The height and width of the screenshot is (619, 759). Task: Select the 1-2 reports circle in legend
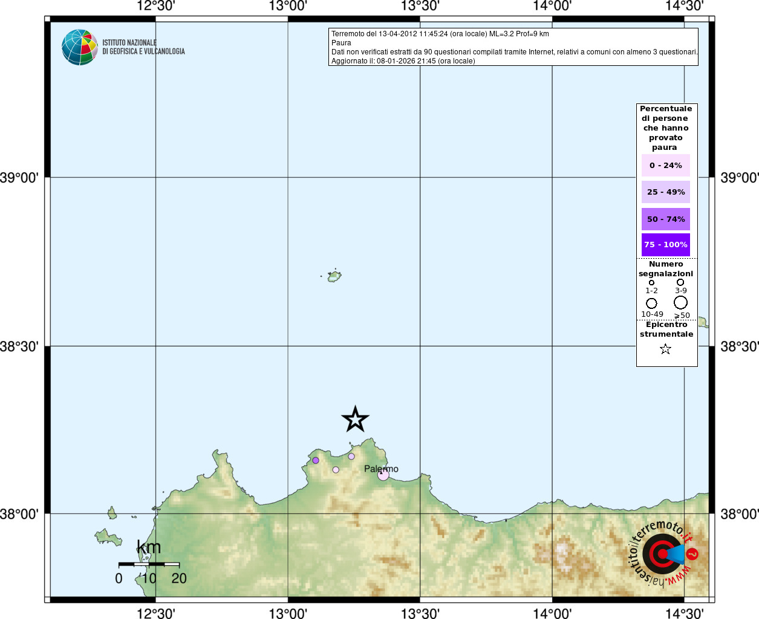click(x=651, y=282)
